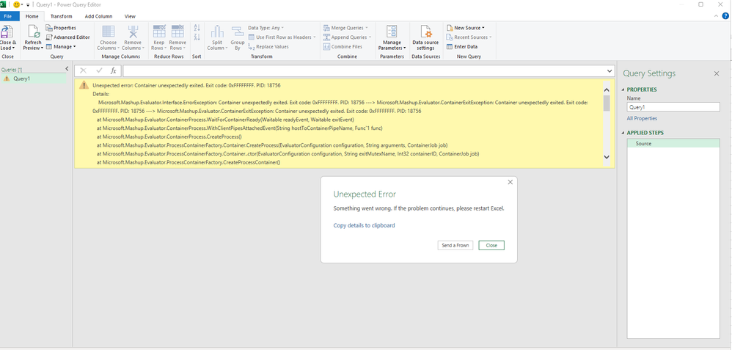732x350 pixels.
Task: Open the Advanced Editor
Action: click(67, 37)
